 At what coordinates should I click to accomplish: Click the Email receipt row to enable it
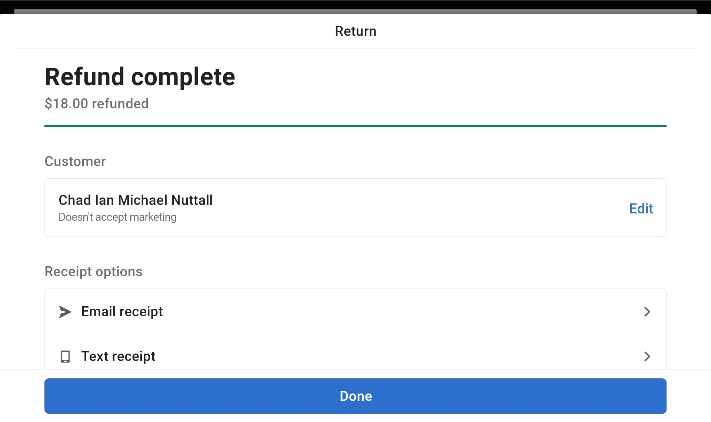tap(333, 312)
